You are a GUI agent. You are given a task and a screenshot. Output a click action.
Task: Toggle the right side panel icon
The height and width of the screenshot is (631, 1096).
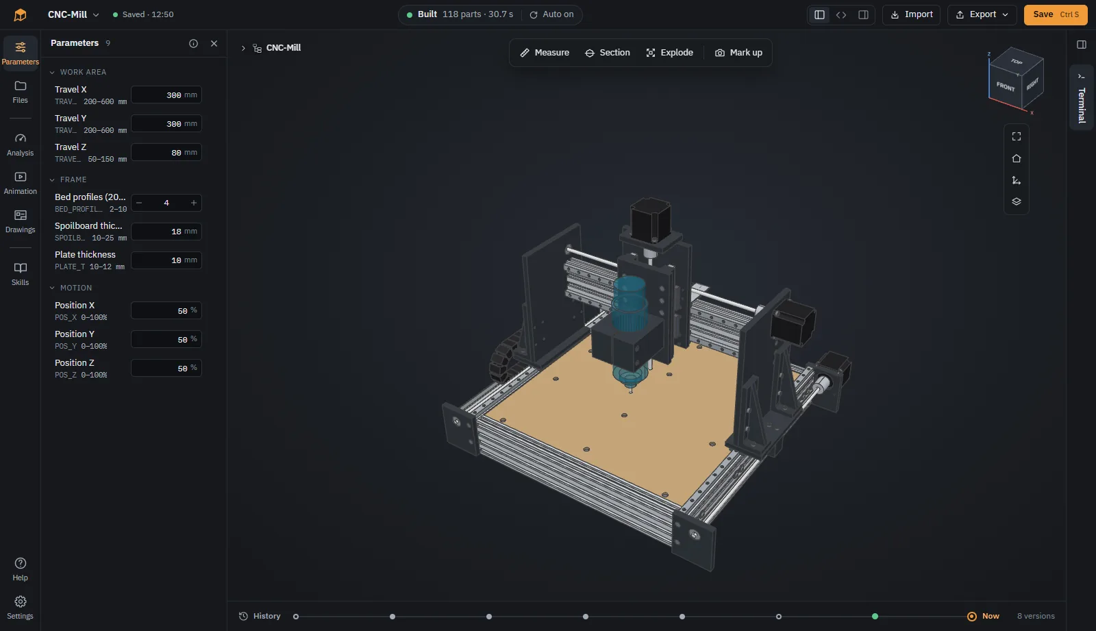pos(1082,45)
